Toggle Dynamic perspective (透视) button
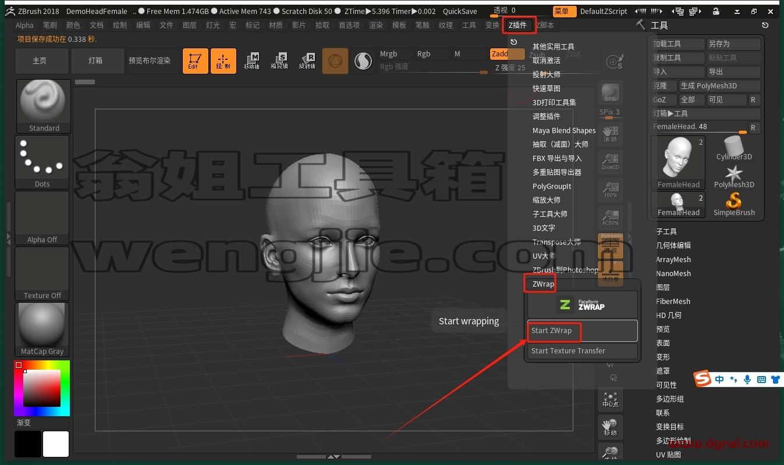This screenshot has width=784, height=465. (610, 245)
